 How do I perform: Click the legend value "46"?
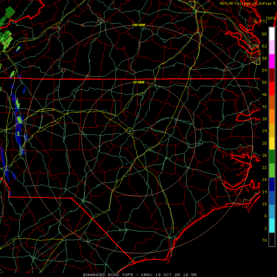(x=264, y=95)
